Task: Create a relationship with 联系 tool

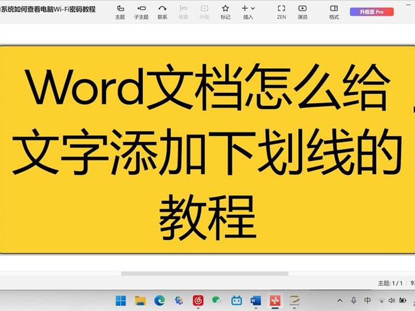Action: pyautogui.click(x=162, y=12)
